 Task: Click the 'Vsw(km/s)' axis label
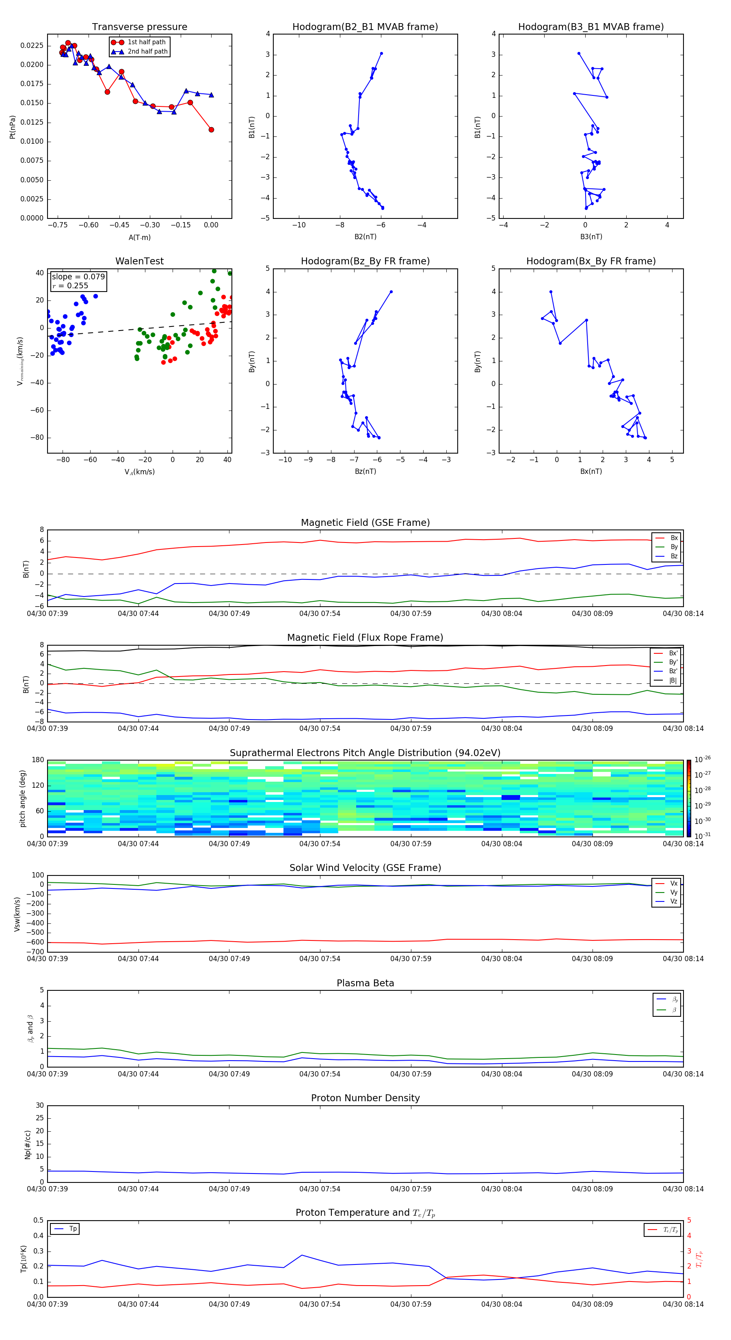tap(17, 914)
